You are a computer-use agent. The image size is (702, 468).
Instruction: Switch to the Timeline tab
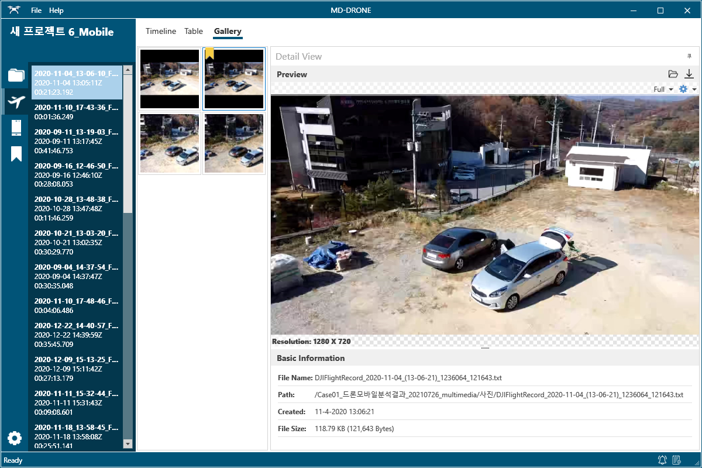click(161, 32)
